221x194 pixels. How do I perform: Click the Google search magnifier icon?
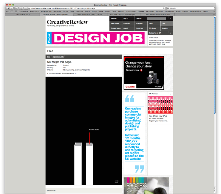[x=168, y=8]
